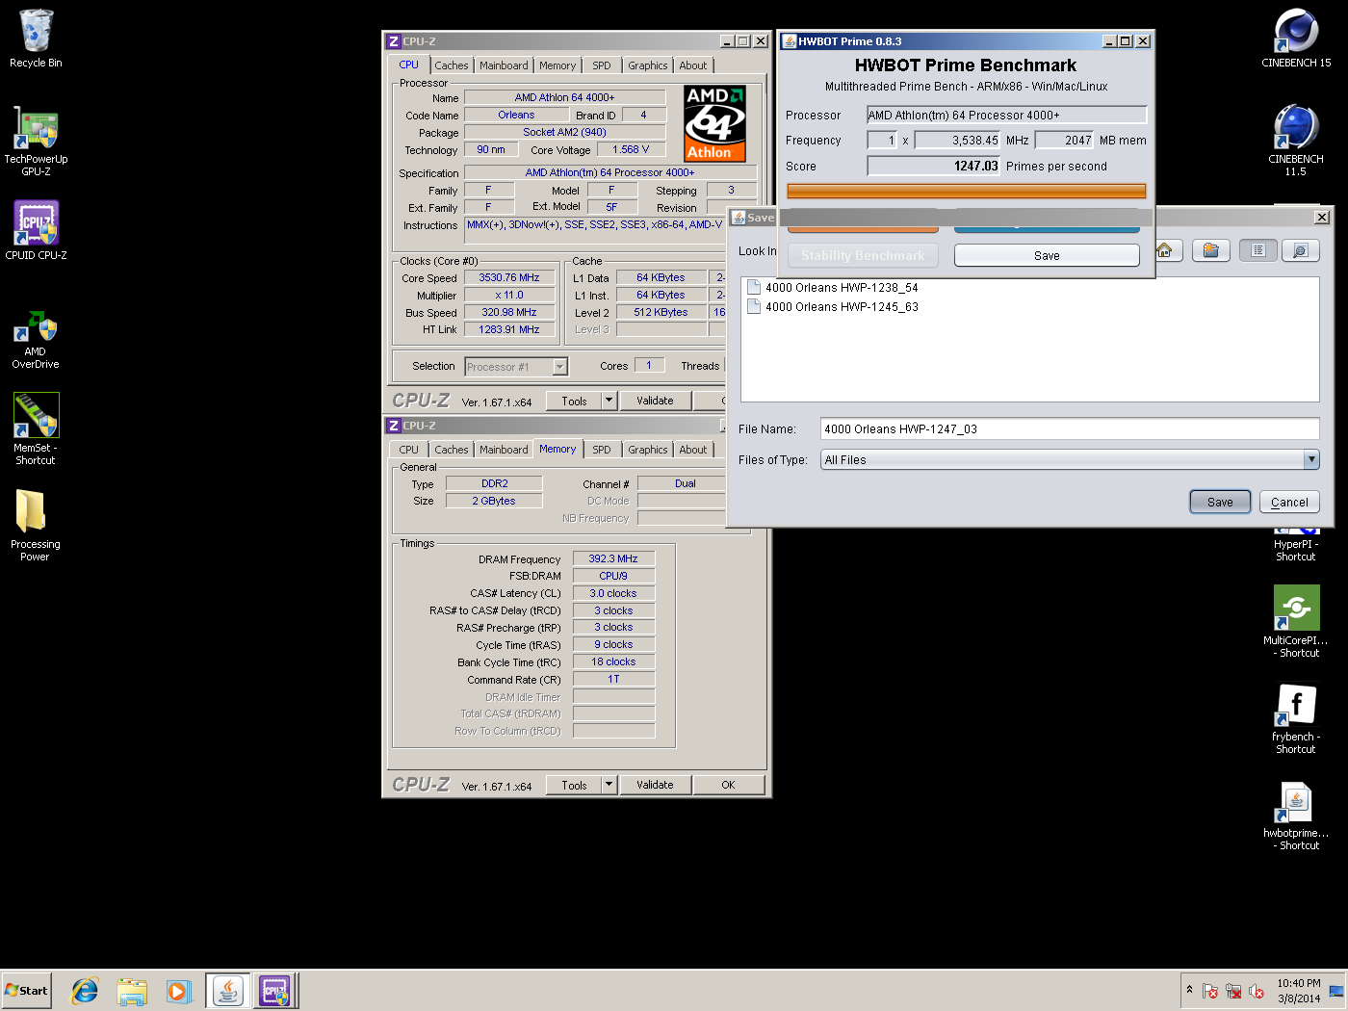Open Windows Explorer from the taskbar

tap(132, 991)
